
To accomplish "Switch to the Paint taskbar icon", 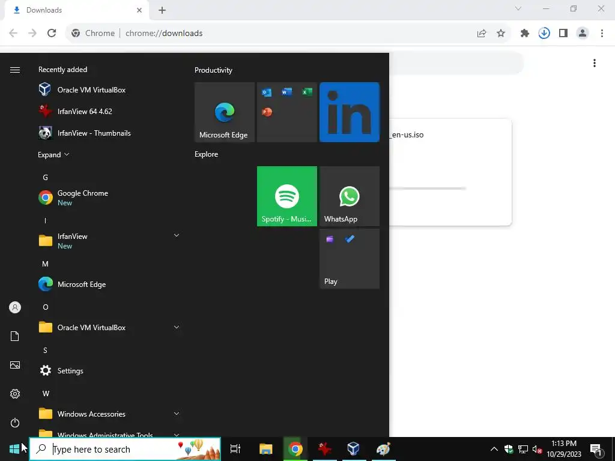I will (383, 449).
